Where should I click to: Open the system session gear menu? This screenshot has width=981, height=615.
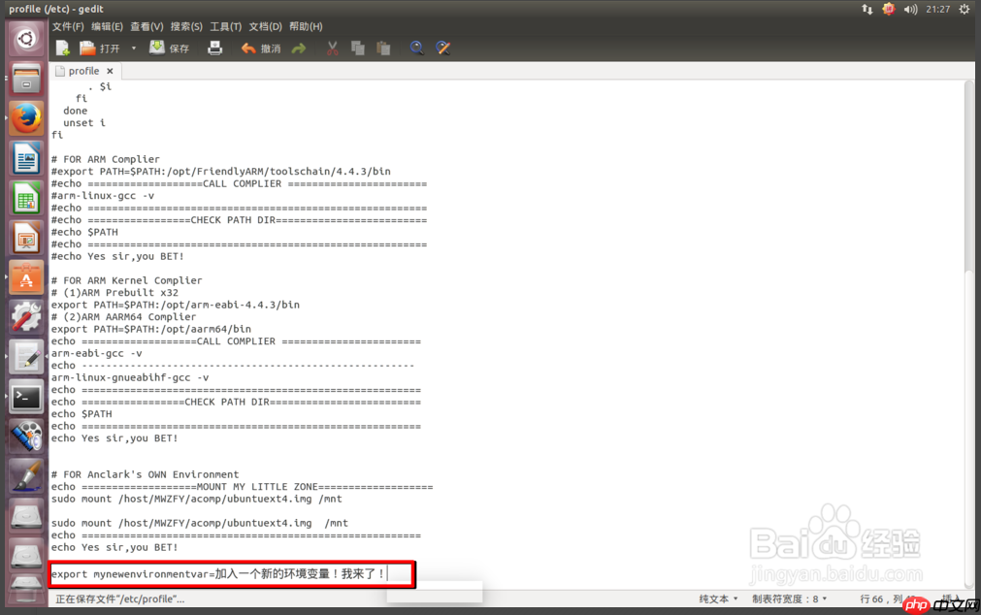pos(965,9)
